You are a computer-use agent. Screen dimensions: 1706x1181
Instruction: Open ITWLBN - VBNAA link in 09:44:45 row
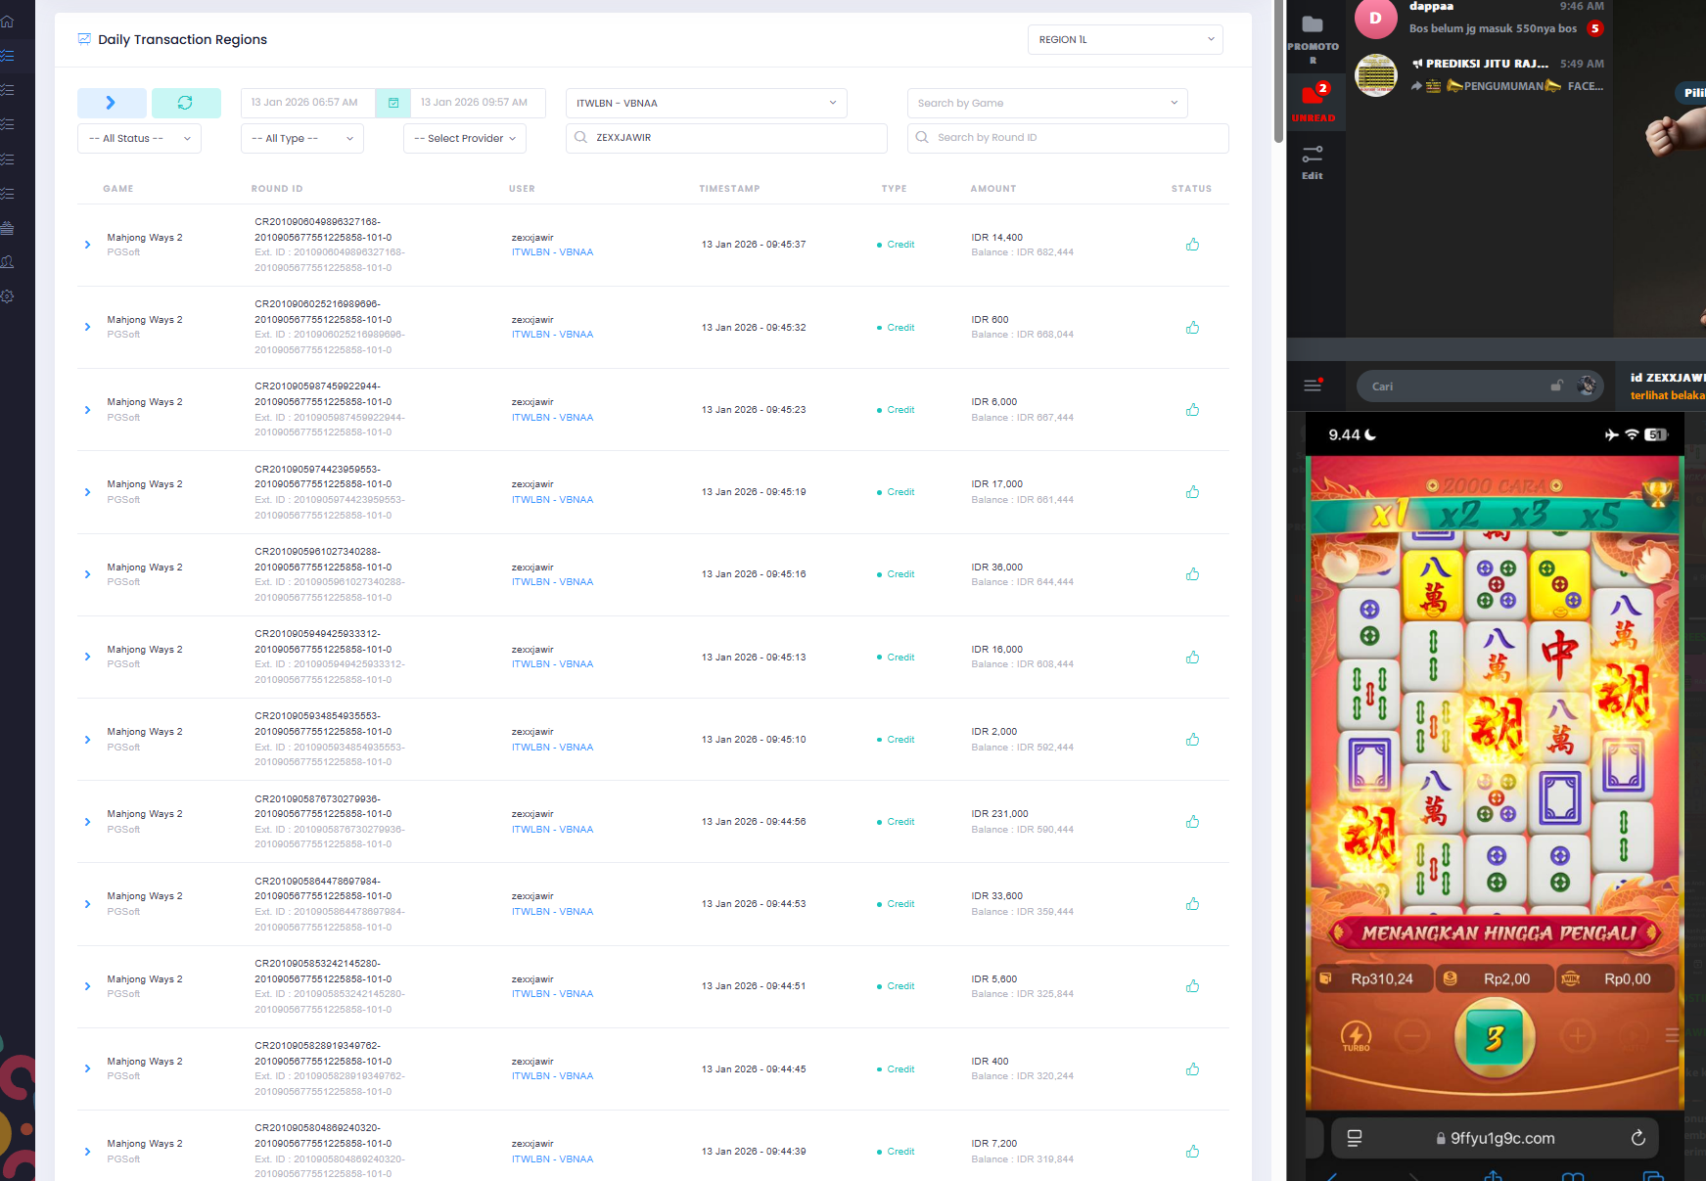[x=552, y=1076]
